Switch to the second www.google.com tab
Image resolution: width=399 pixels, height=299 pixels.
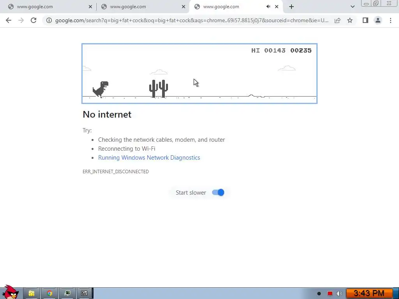click(143, 7)
